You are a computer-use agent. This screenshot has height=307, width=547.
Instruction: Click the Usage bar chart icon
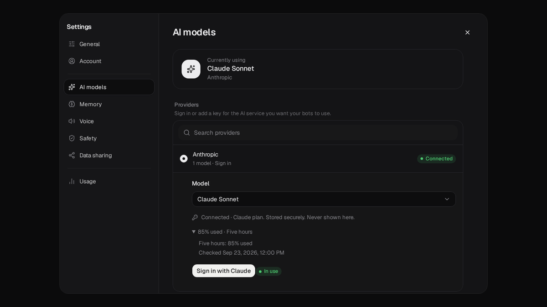click(x=72, y=181)
